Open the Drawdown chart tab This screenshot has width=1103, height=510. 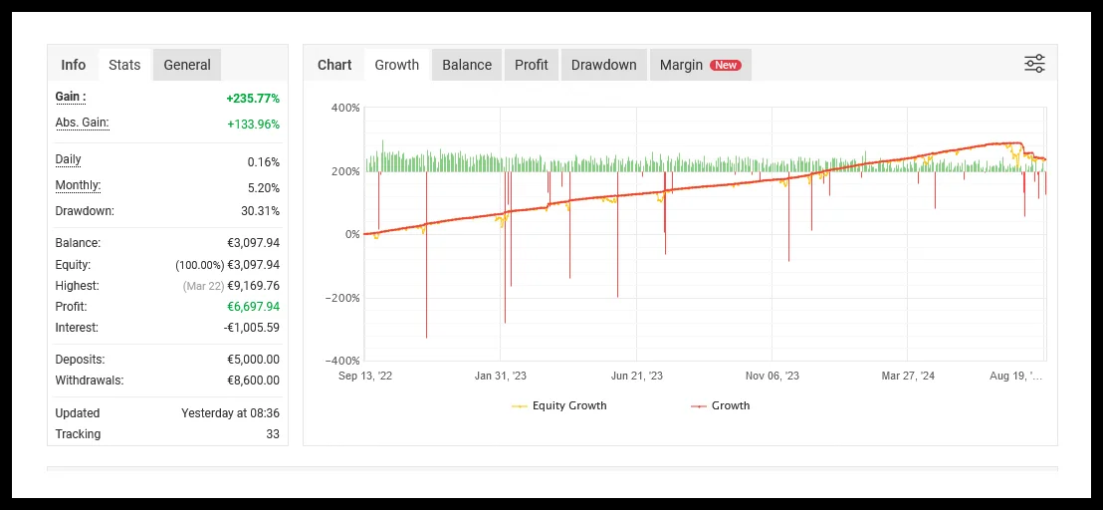[x=603, y=65]
